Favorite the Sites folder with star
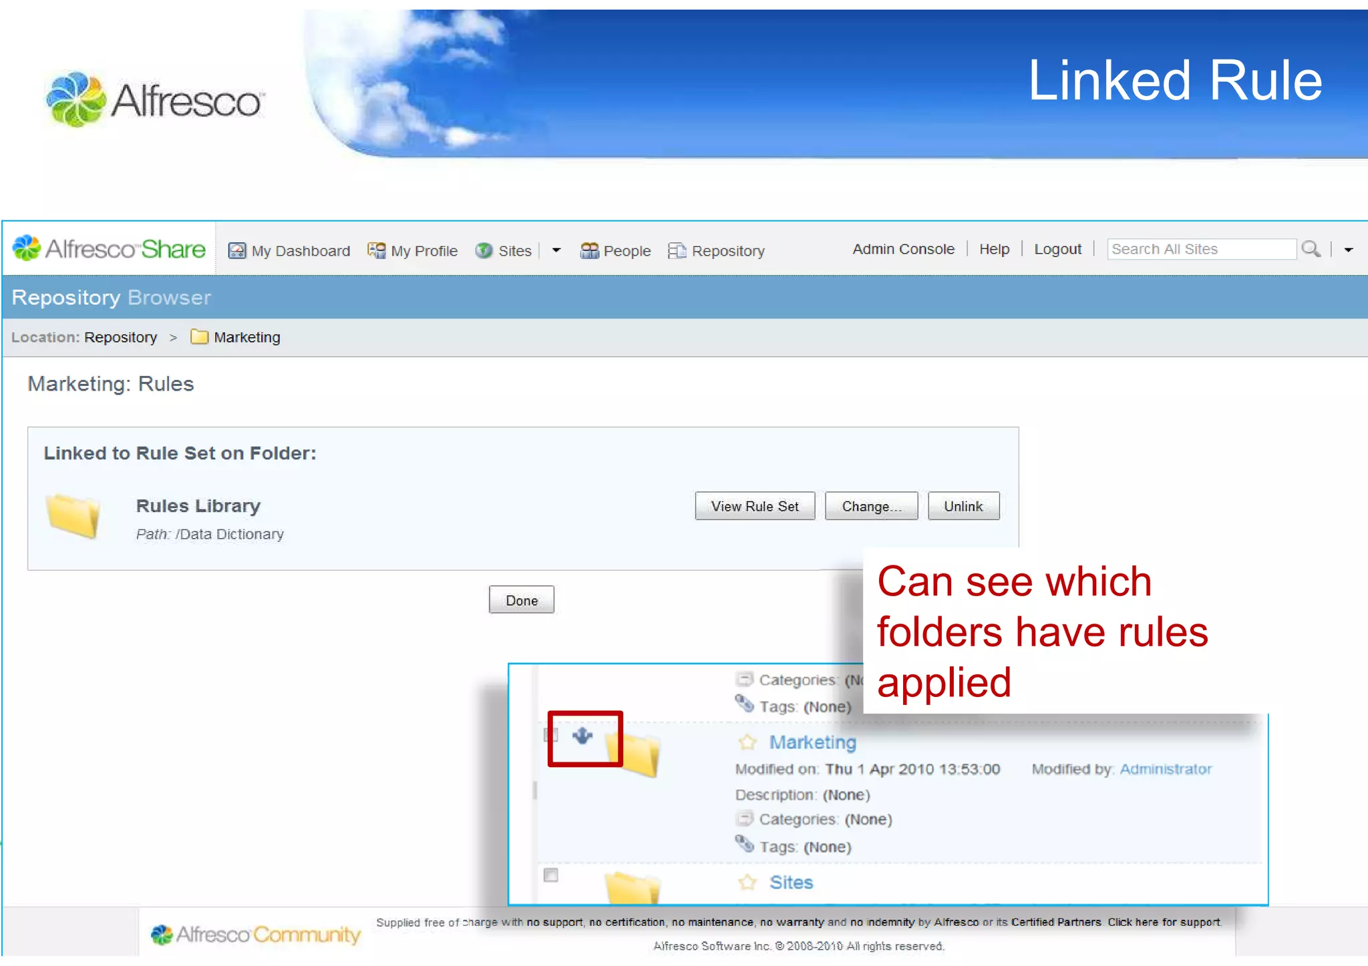The width and height of the screenshot is (1368, 966). click(747, 882)
